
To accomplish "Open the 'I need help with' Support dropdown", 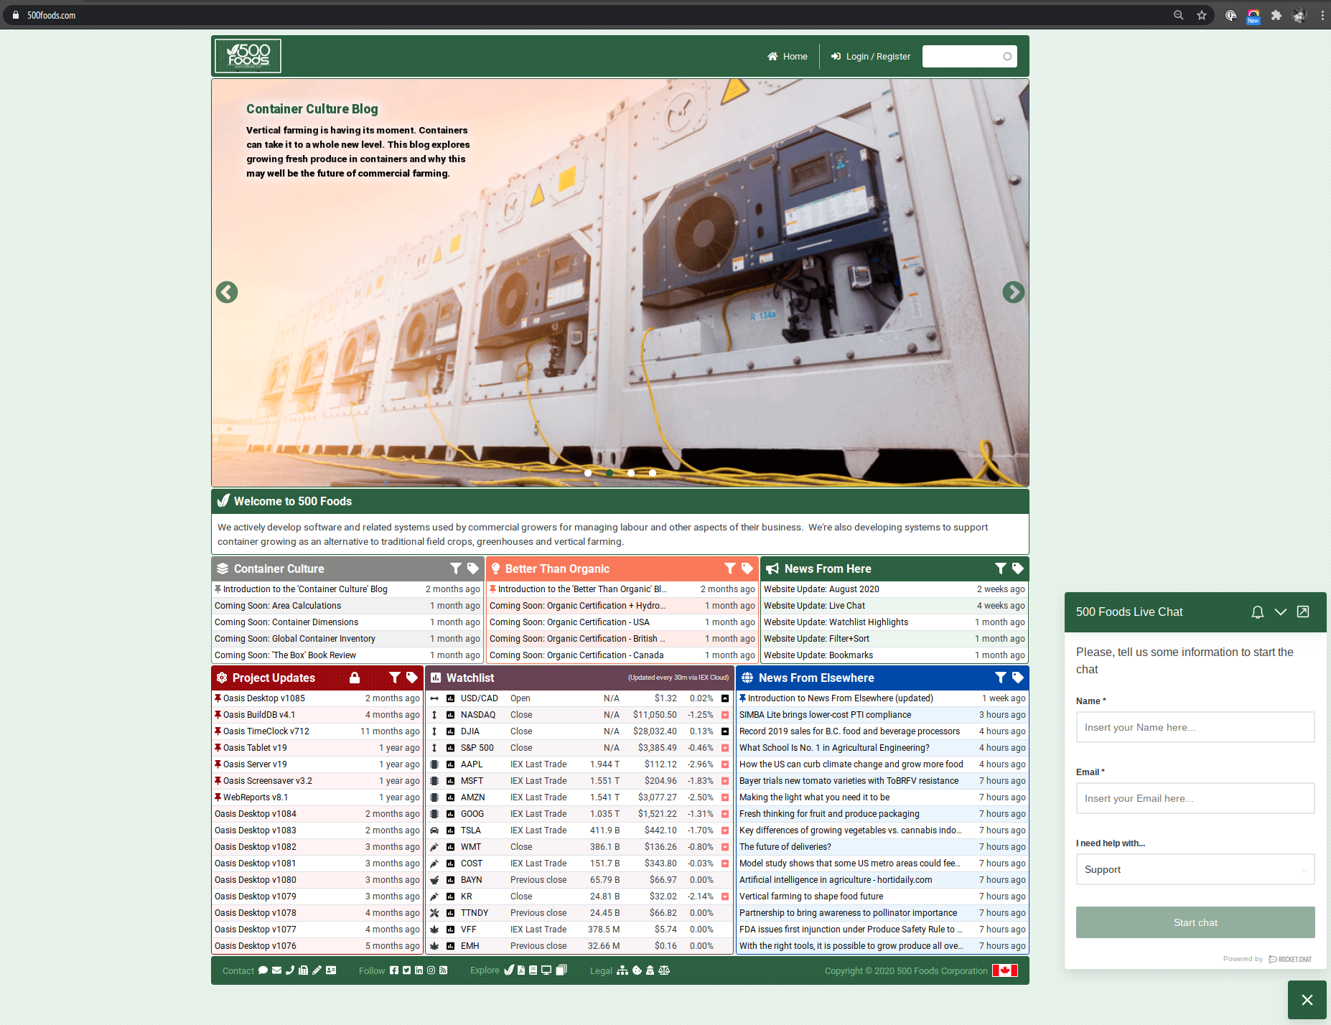I will 1195,869.
